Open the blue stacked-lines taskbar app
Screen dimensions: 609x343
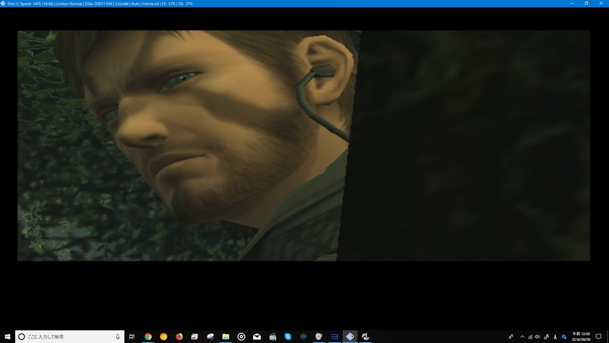[x=334, y=337]
